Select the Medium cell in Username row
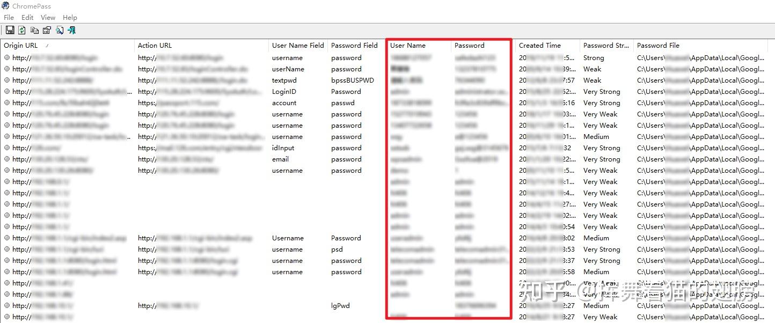This screenshot has height=323, width=775. point(596,238)
